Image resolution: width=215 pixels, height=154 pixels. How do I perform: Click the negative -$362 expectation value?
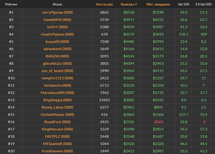click(158, 122)
